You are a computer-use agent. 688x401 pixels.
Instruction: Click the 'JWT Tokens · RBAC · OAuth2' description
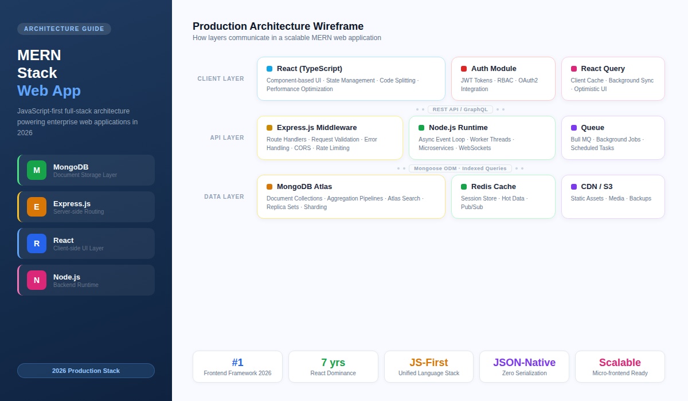499,85
